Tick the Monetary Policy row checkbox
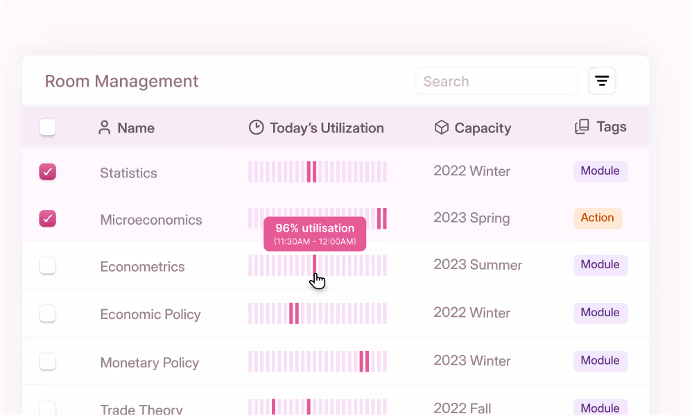The height and width of the screenshot is (416, 692). click(x=48, y=361)
